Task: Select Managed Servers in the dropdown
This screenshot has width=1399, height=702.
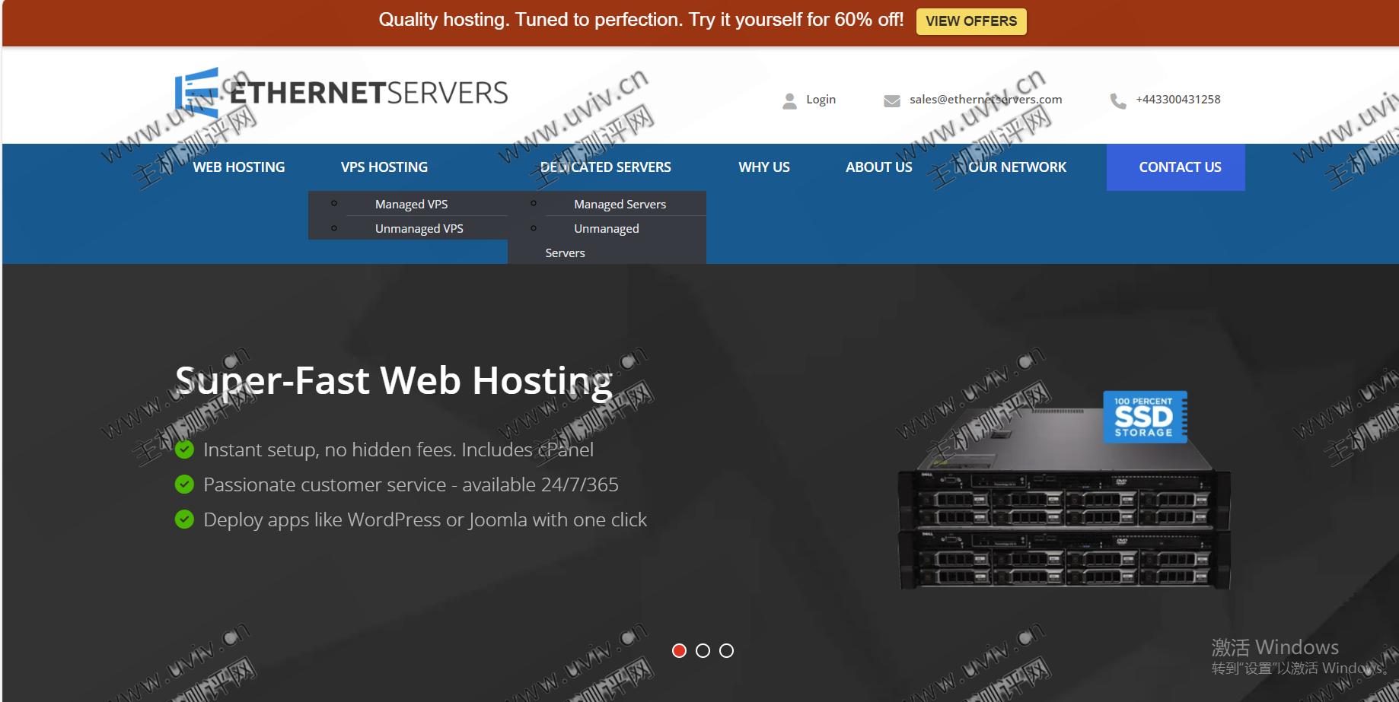Action: tap(620, 204)
